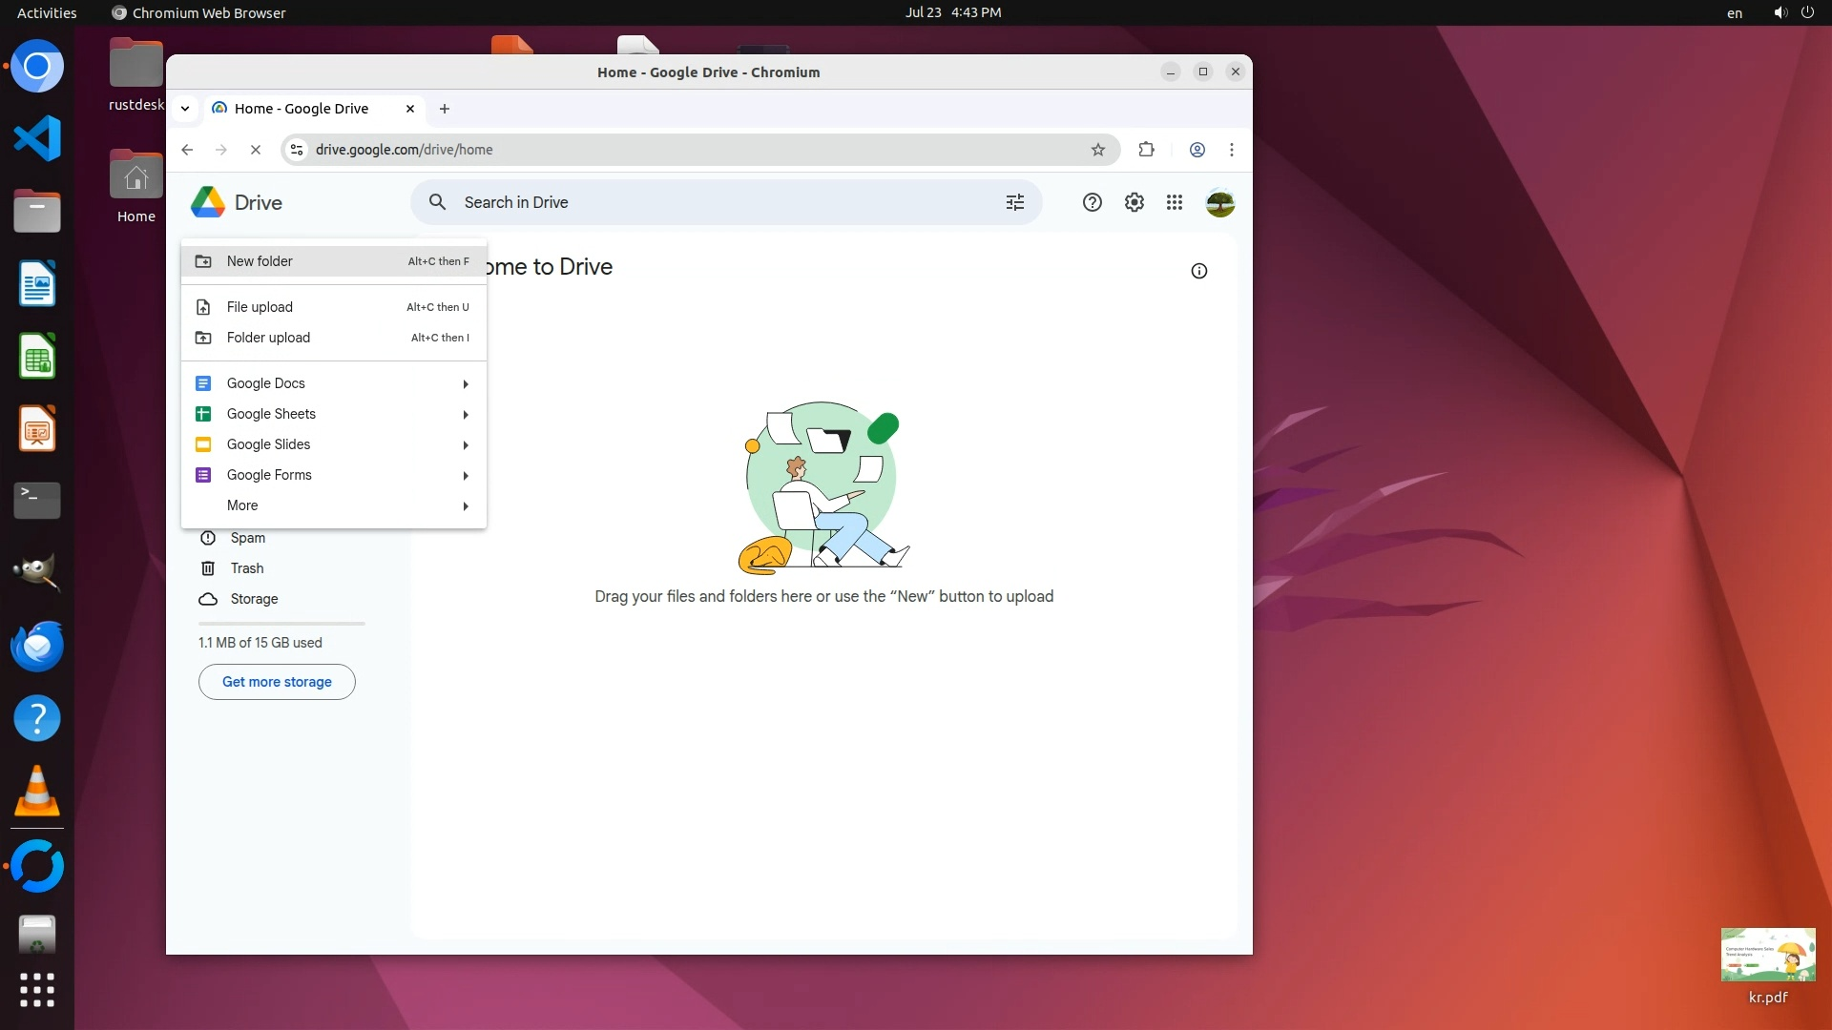1832x1030 pixels.
Task: Open the tab search dropdown arrow
Action: 185,109
